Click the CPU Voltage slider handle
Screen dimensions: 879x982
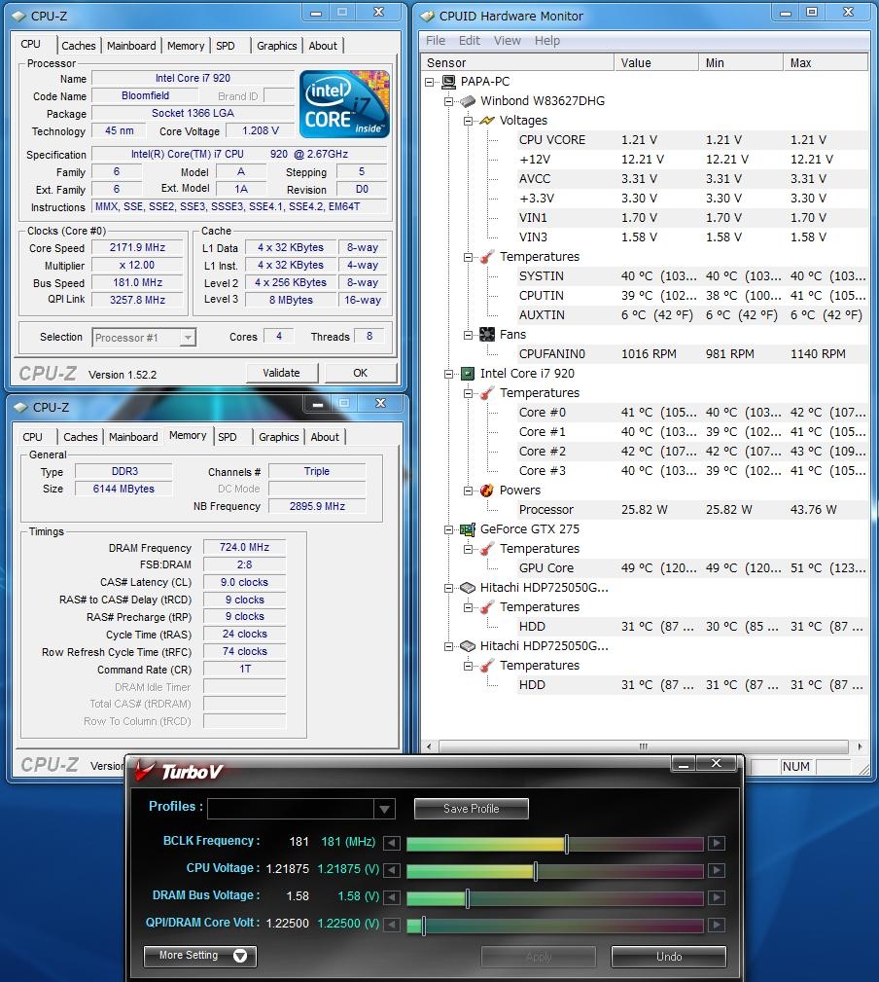click(x=536, y=870)
